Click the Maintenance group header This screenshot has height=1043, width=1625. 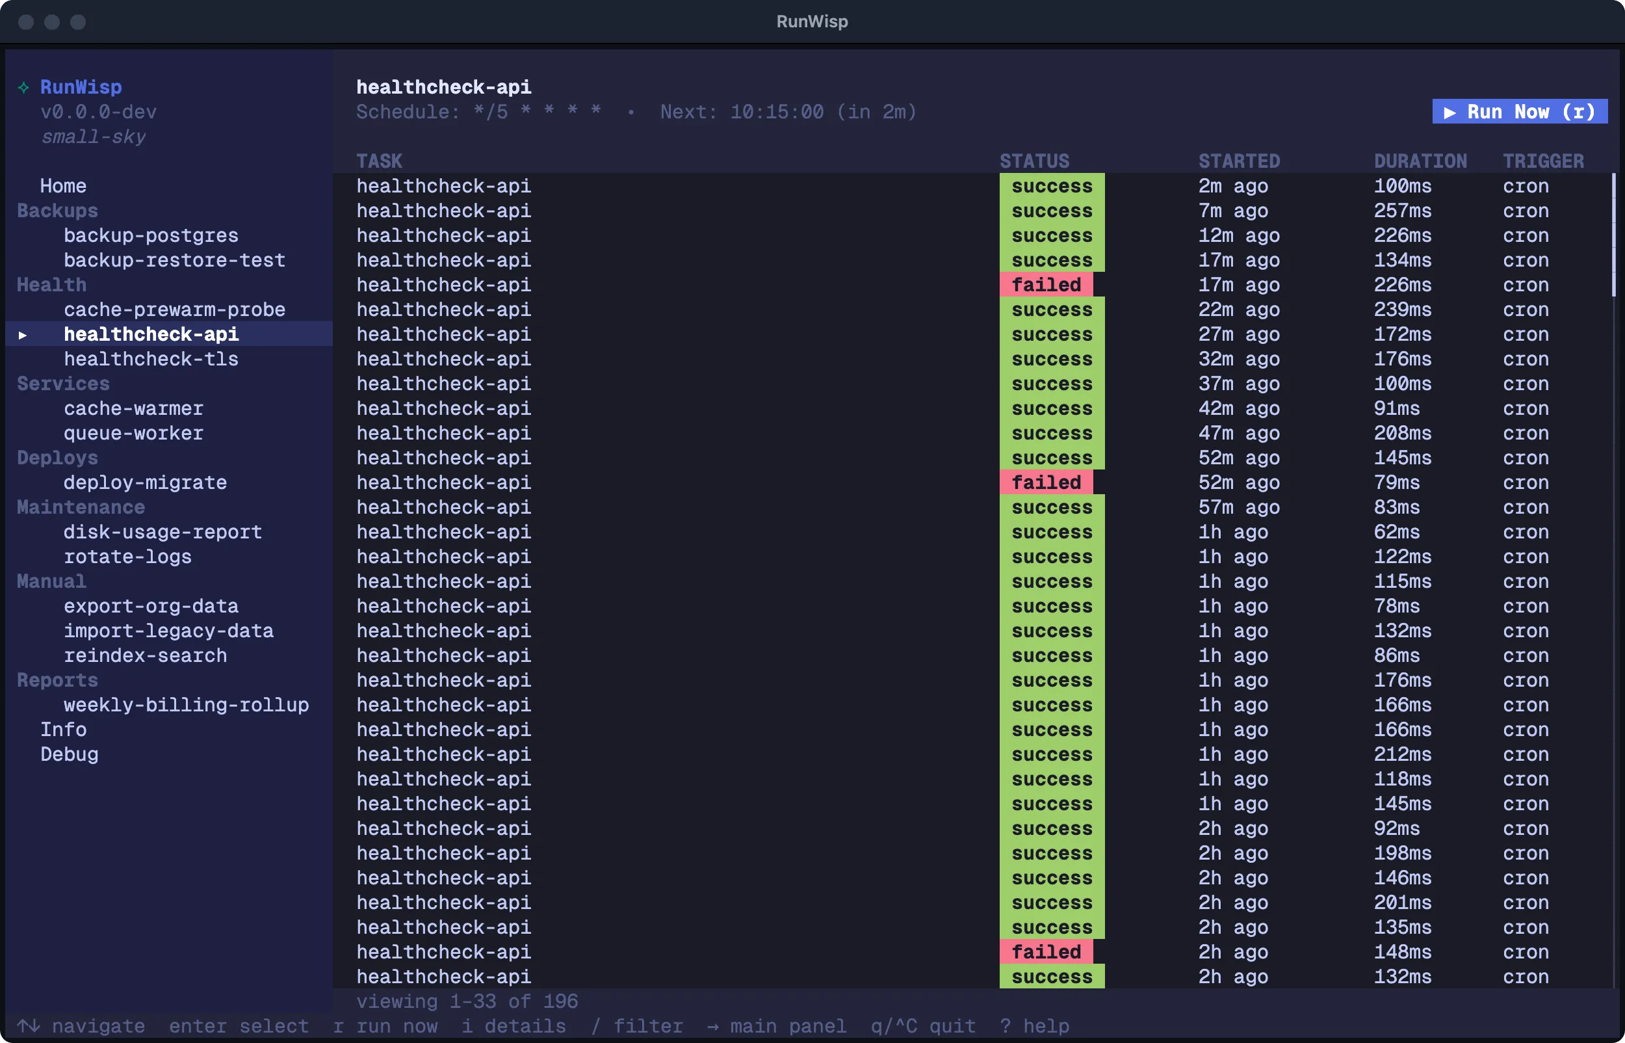(x=81, y=507)
